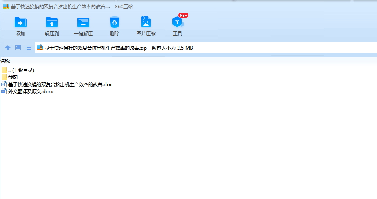Click the Word icon beside 外文翻译及原文.docx

pyautogui.click(x=4, y=92)
